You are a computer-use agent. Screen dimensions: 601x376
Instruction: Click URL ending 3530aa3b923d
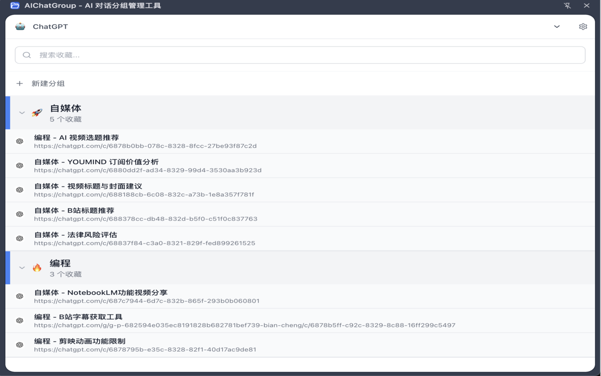click(148, 171)
